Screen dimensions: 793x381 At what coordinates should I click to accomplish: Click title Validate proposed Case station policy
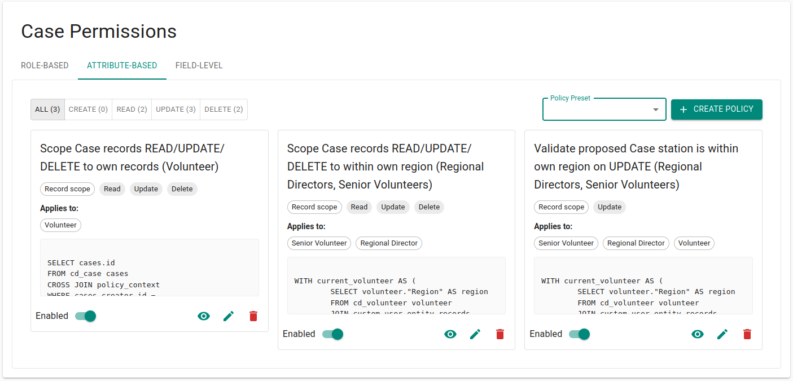(x=637, y=167)
